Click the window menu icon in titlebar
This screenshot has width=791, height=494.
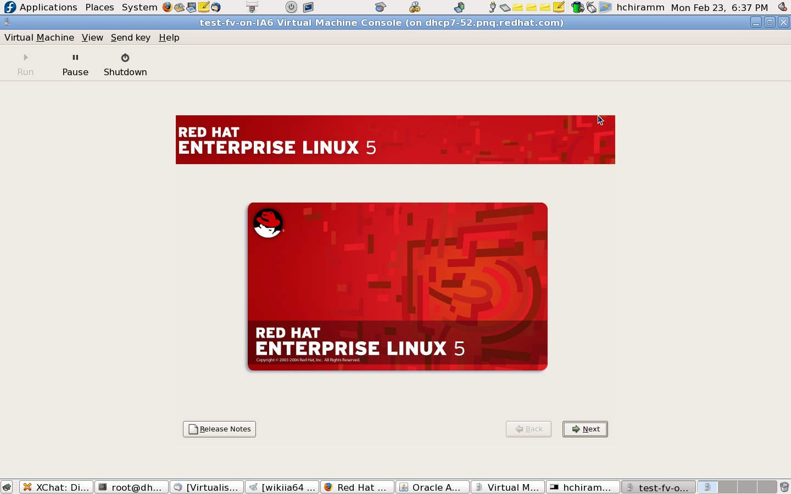(7, 23)
